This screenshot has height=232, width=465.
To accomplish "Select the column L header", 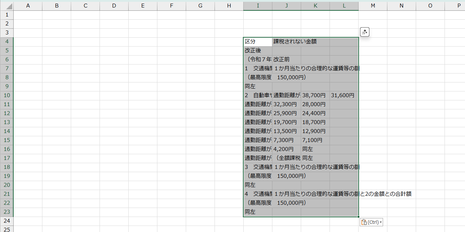I will 344,6.
